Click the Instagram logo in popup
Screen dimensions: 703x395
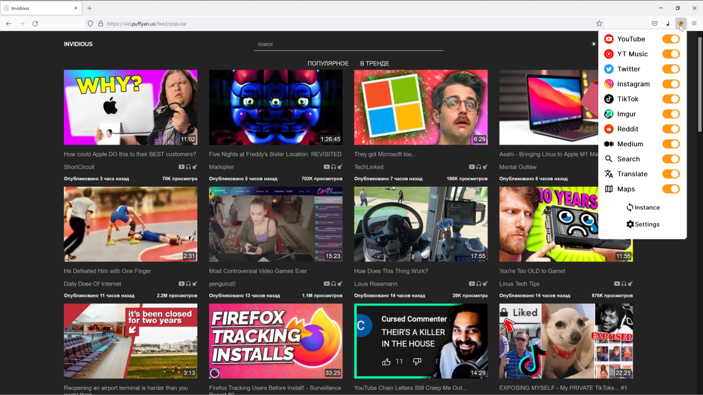coord(609,84)
